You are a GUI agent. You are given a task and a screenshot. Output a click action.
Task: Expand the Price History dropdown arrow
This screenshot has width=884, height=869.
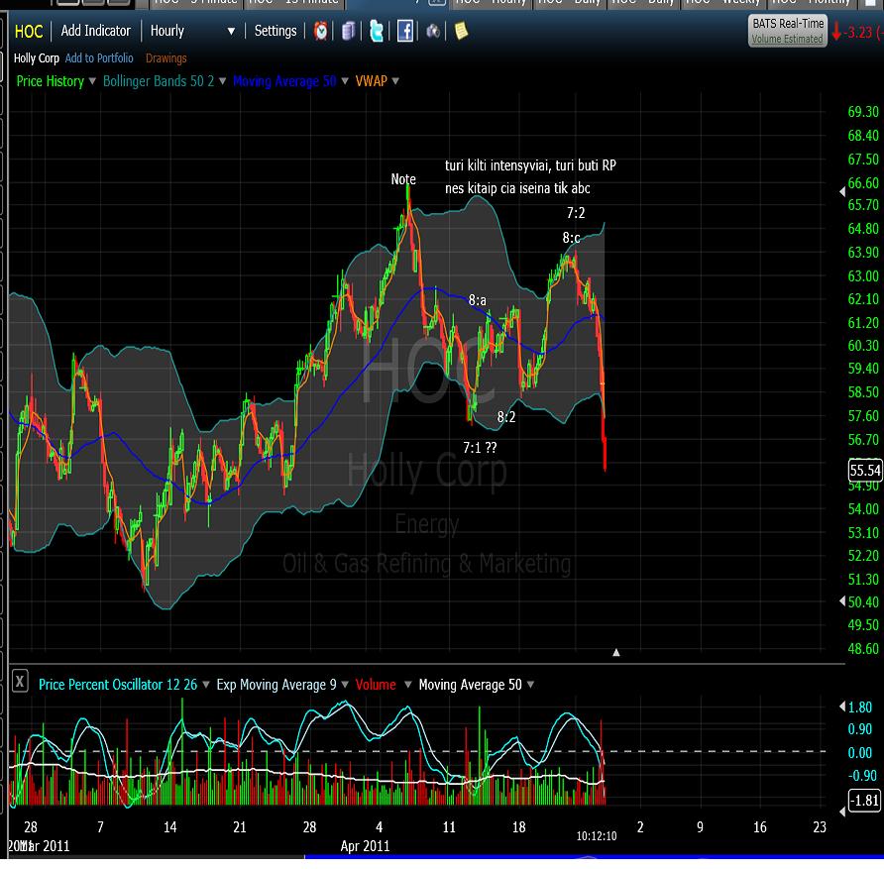(x=93, y=82)
